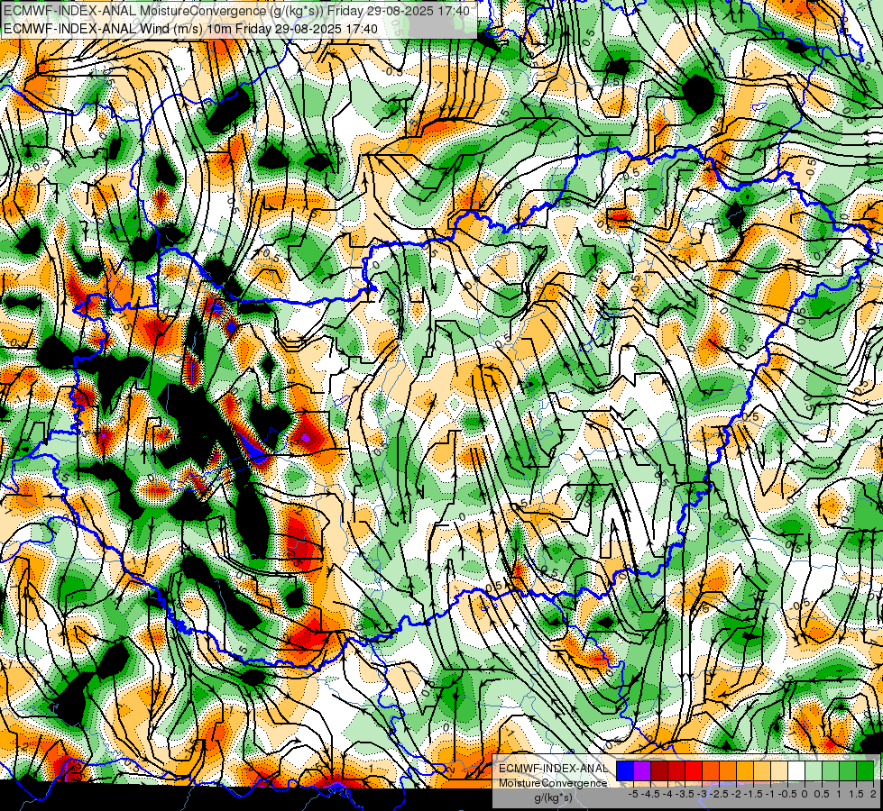Click the legend tick label -2
The height and width of the screenshot is (811, 883).
736,794
